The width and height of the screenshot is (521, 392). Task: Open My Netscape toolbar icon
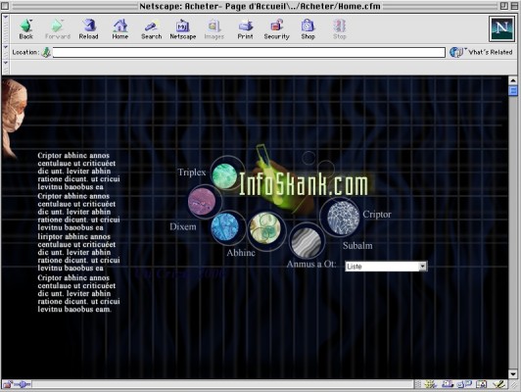coord(183,29)
